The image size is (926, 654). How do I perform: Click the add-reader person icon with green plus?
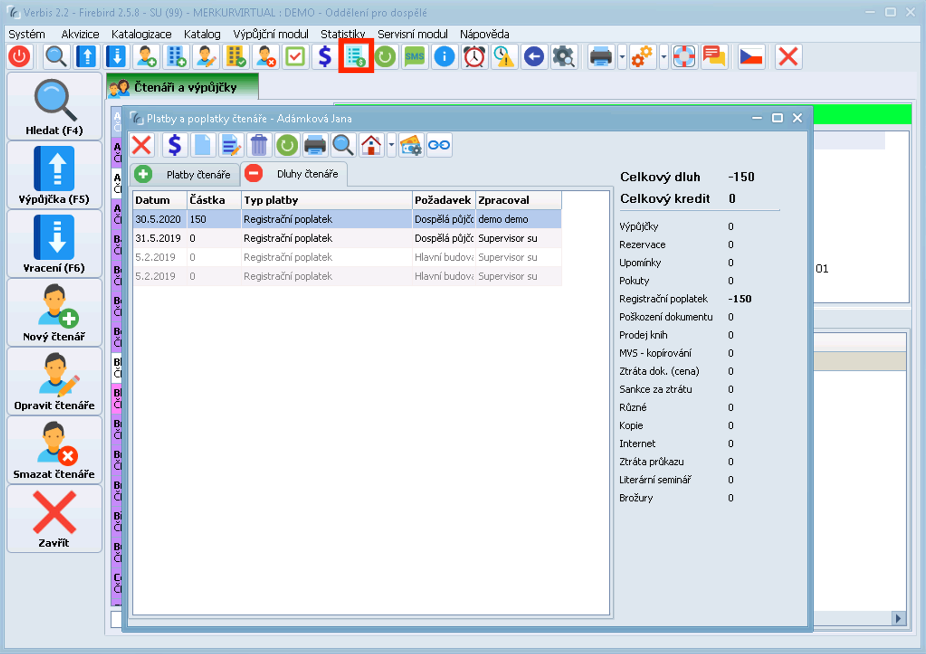point(146,57)
